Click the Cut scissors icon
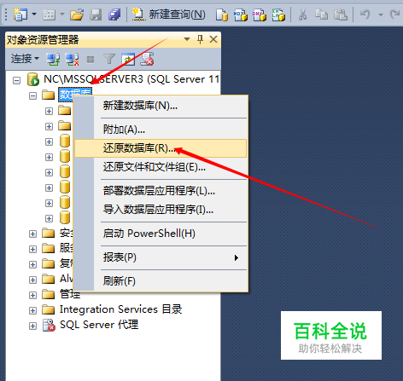403x381 pixels. tap(302, 14)
